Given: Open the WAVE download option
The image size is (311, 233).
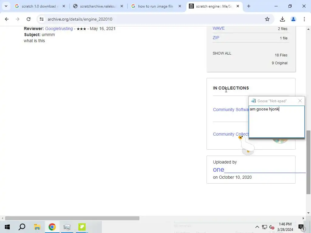Looking at the screenshot, I should click(219, 28).
